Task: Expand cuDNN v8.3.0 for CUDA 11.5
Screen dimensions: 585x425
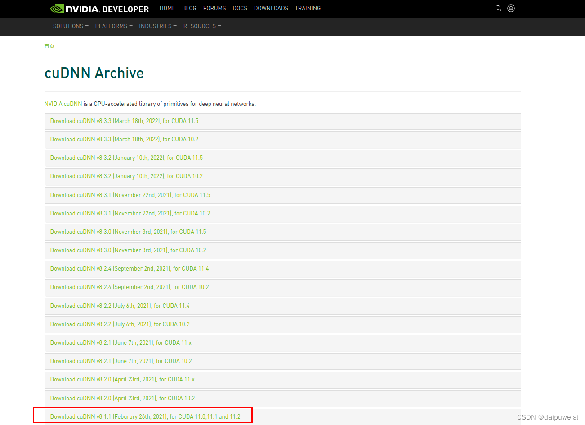Action: point(283,232)
